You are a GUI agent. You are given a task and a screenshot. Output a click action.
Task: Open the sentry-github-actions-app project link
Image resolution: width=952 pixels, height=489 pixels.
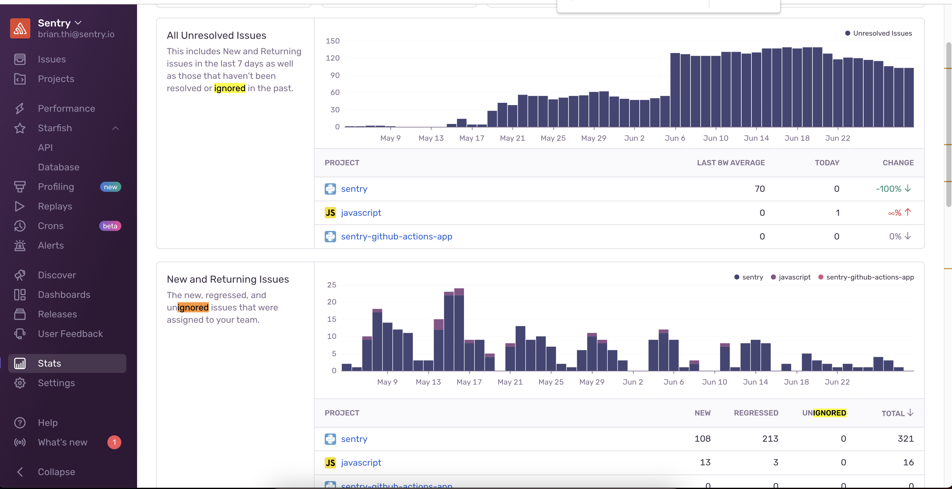[x=396, y=237]
